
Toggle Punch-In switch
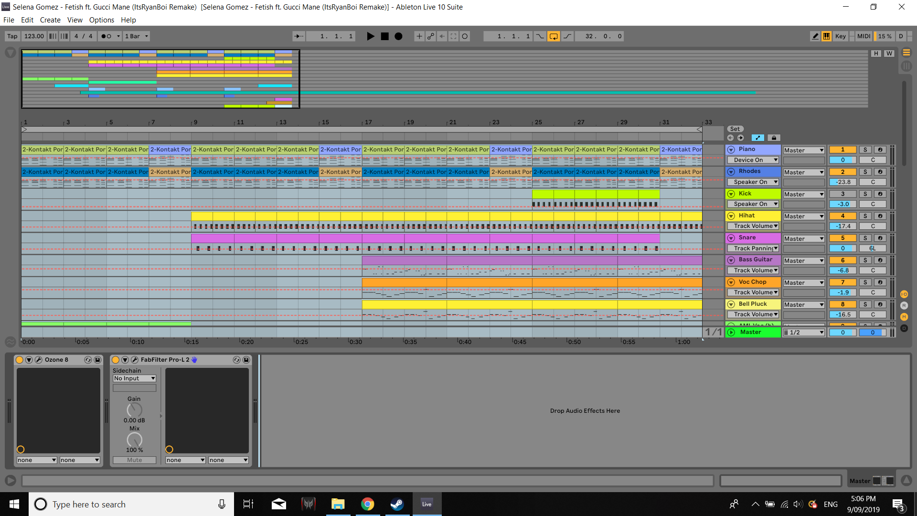[x=540, y=36]
